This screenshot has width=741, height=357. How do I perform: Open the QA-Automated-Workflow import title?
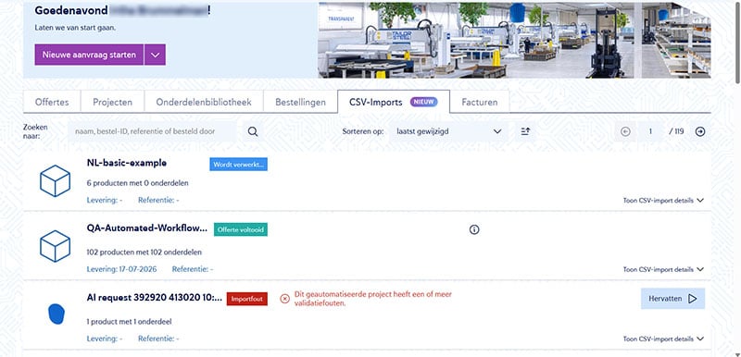point(147,228)
